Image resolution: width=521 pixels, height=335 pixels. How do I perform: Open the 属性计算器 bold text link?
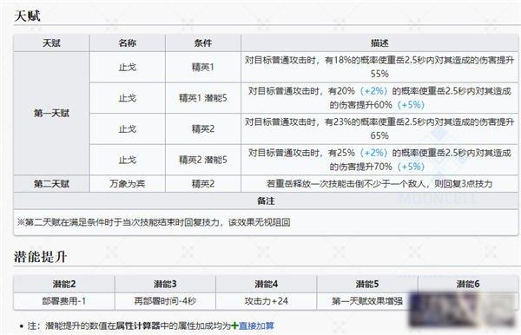click(x=138, y=325)
